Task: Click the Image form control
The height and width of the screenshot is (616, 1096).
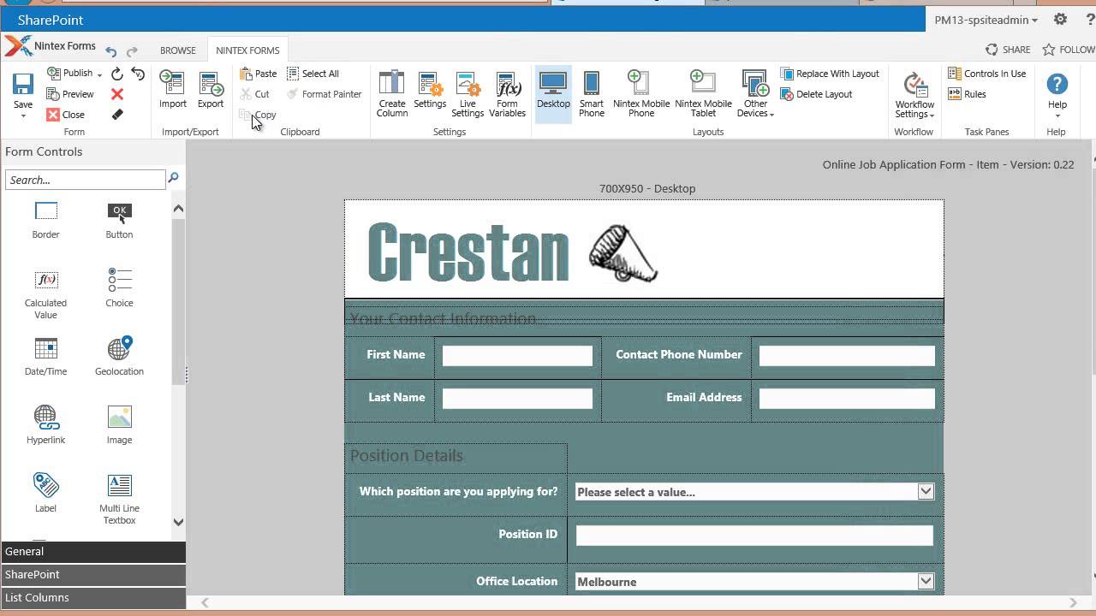Action: pos(119,425)
